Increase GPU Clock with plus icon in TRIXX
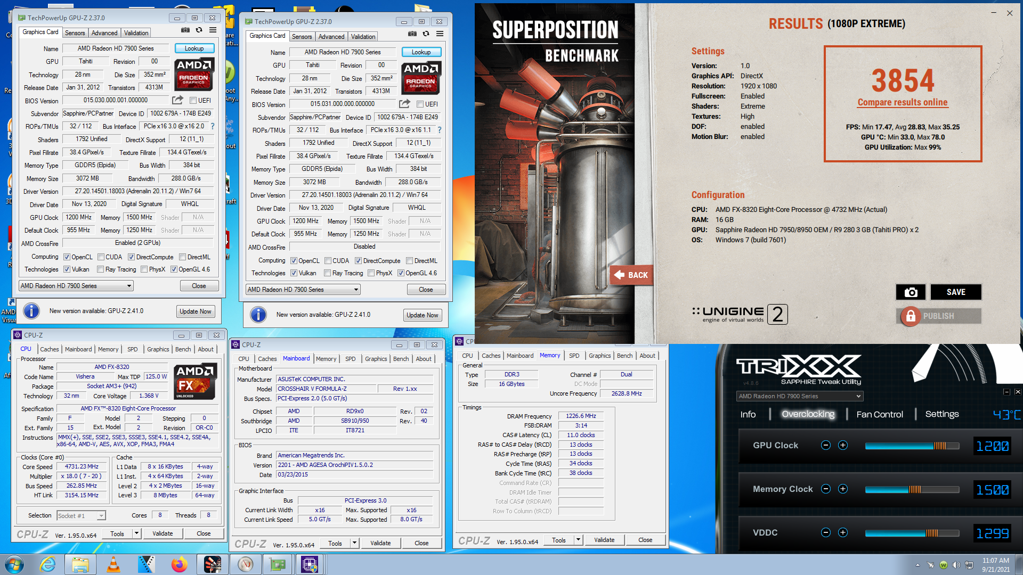Screen dimensions: 1023x575 (843, 445)
